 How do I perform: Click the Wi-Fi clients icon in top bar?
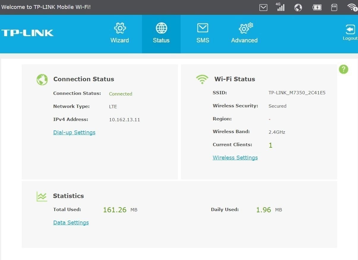pos(353,7)
